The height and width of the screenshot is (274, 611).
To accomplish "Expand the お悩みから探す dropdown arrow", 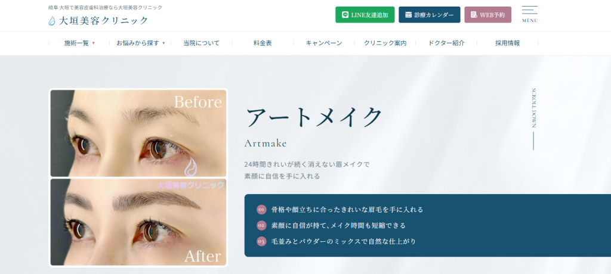I will tap(163, 43).
